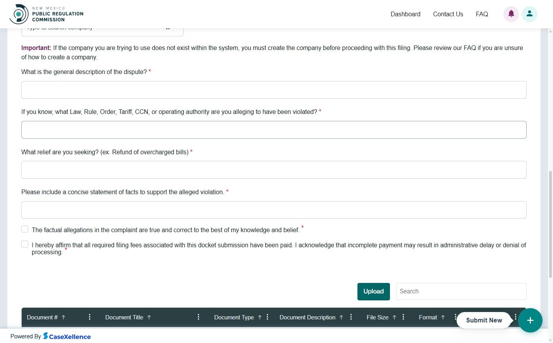
Task: Click the Upload button
Action: (373, 291)
